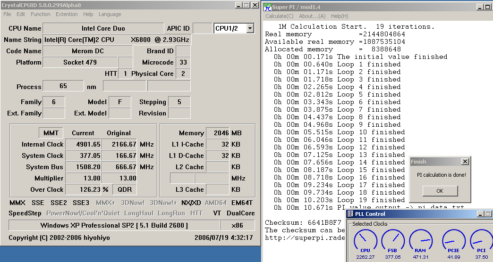Click the L1 D-Cache value 32
The image size is (493, 262).
[x=218, y=156]
